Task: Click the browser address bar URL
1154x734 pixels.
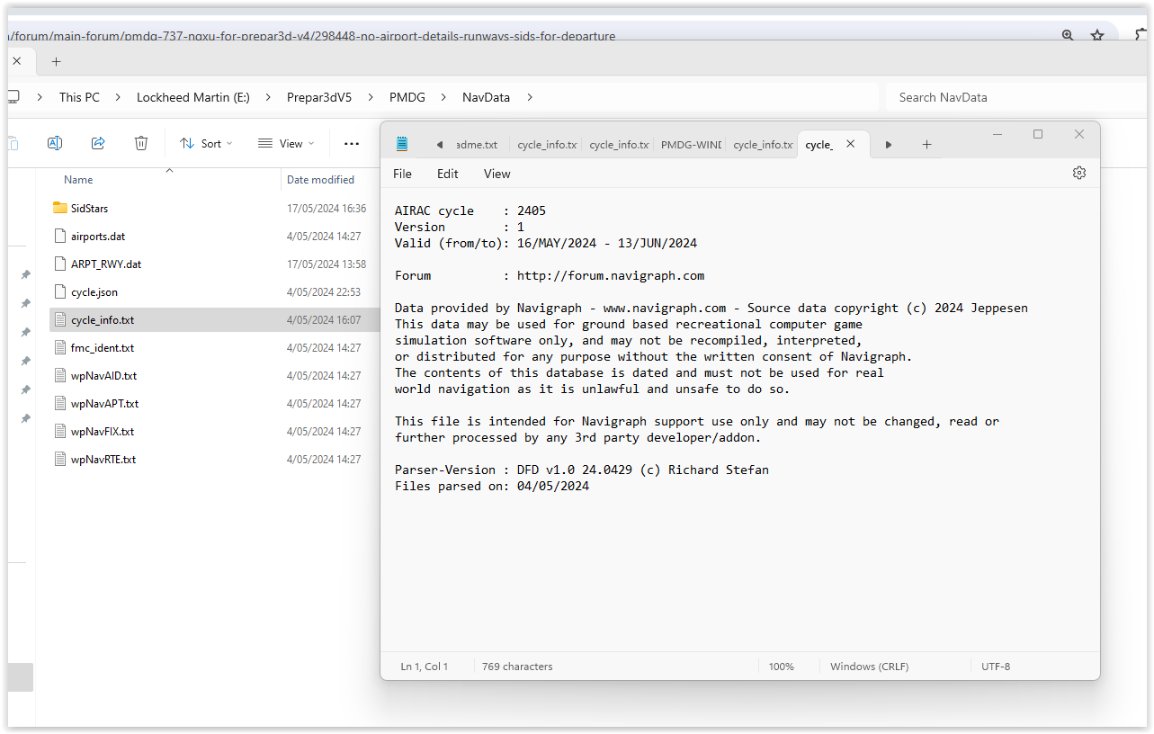Action: coord(310,37)
